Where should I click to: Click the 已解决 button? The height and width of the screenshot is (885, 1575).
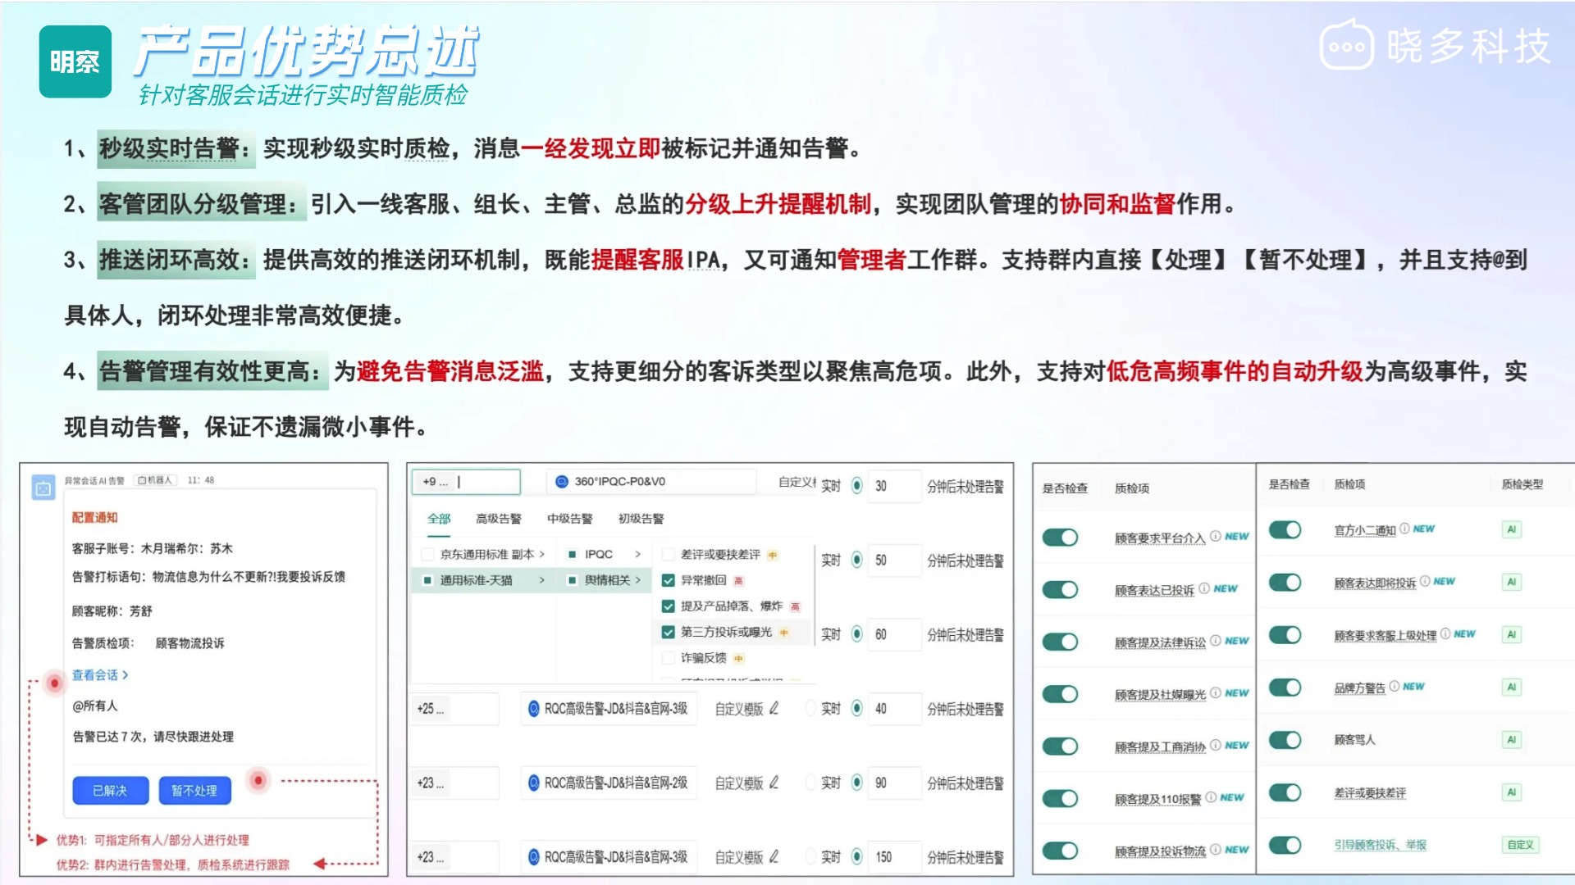point(112,790)
